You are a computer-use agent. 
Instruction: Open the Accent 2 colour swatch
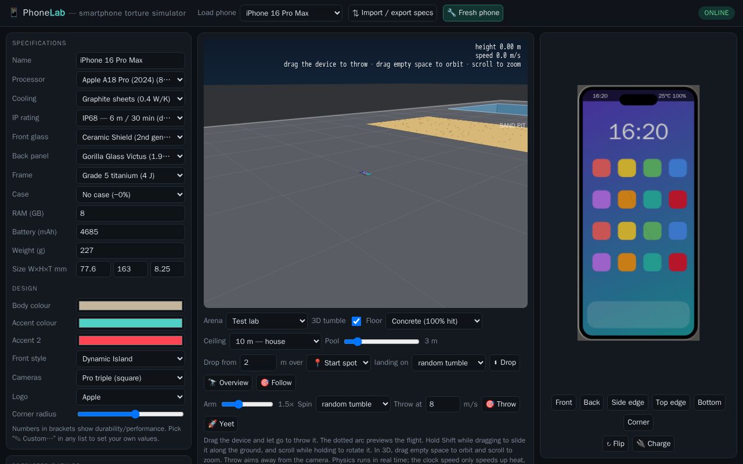[x=131, y=340]
